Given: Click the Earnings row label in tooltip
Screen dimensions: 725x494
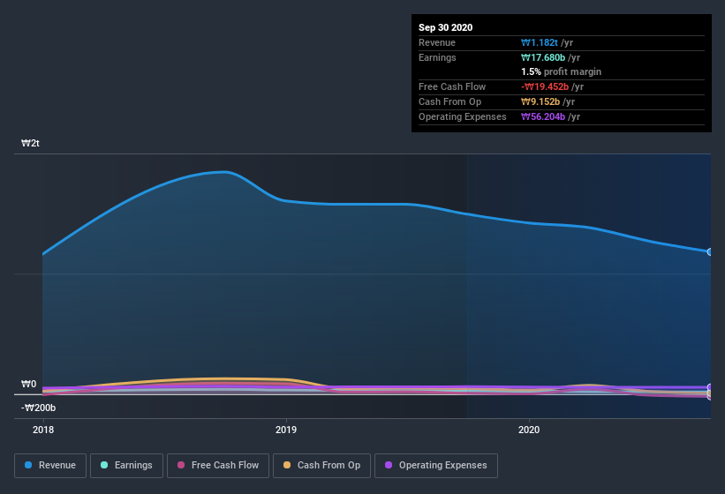Looking at the screenshot, I should [437, 57].
